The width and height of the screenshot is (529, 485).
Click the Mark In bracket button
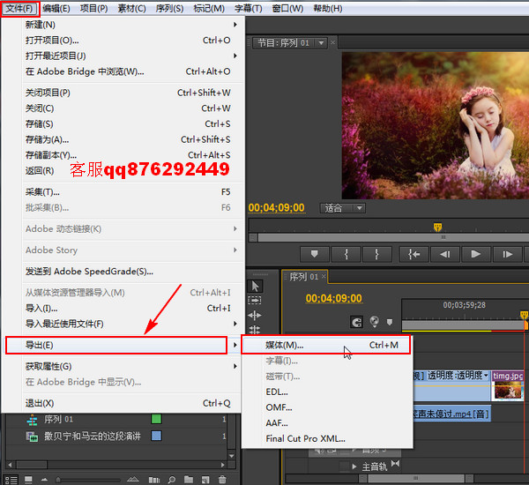point(346,254)
